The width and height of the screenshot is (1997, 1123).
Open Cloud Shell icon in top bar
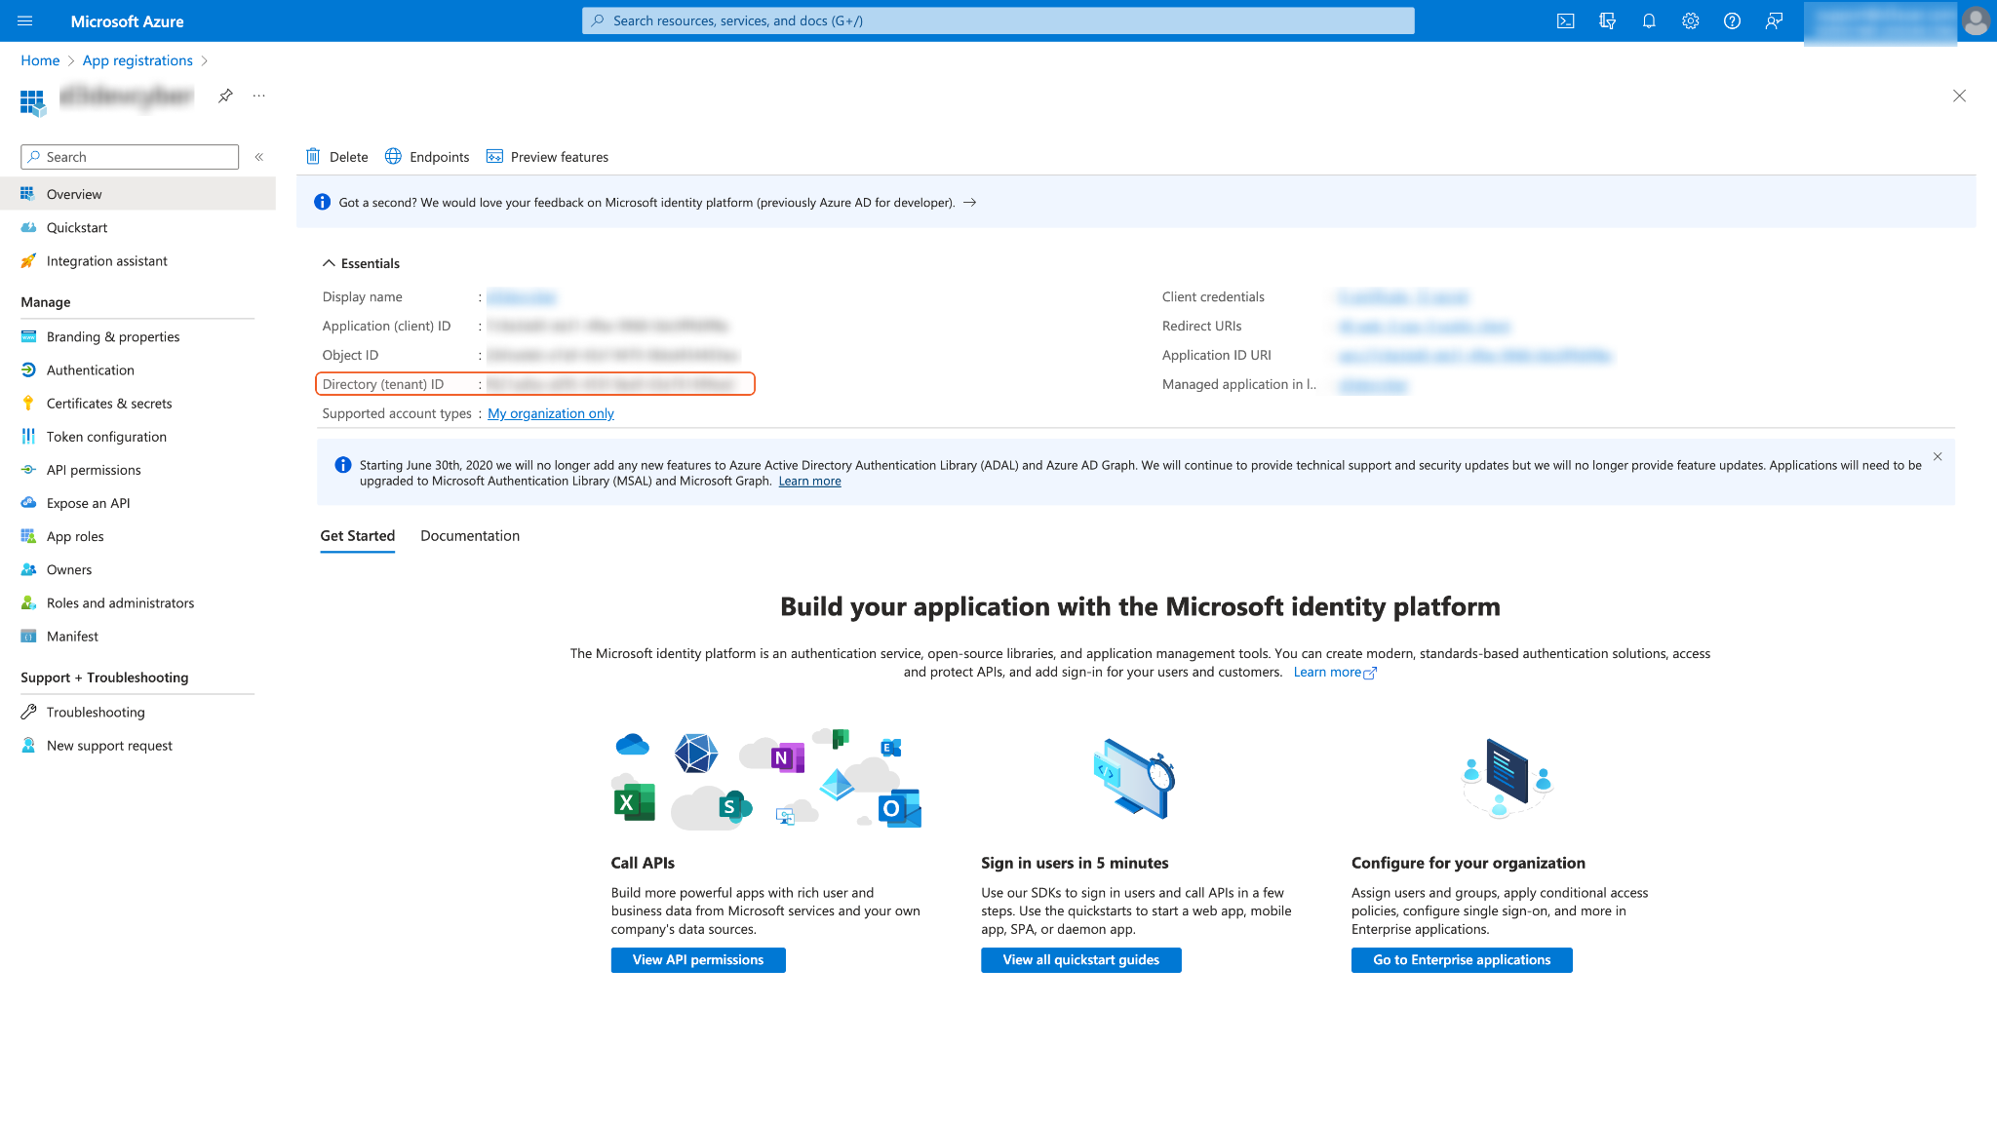1565,20
